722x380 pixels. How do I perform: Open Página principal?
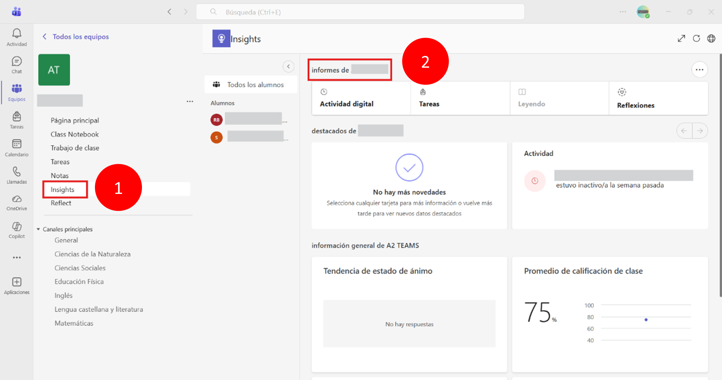coord(75,120)
